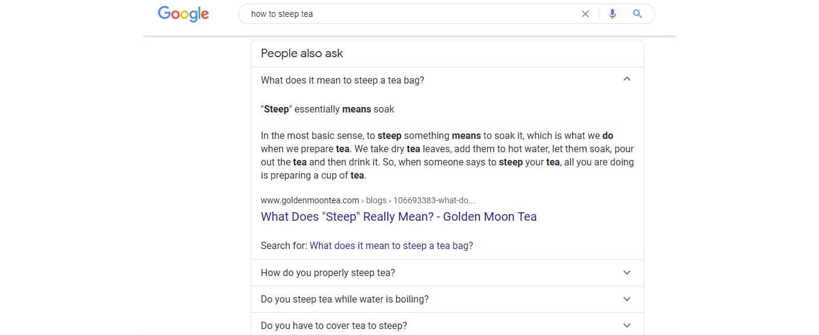Viewport: 819px width, 335px height.
Task: Expand chevron for 'Do you have to cover tea to steep?'
Action: click(627, 325)
